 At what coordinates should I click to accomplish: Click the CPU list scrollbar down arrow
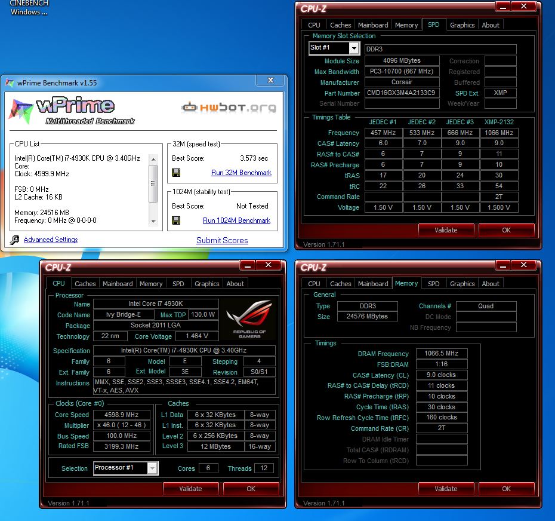pyautogui.click(x=153, y=221)
